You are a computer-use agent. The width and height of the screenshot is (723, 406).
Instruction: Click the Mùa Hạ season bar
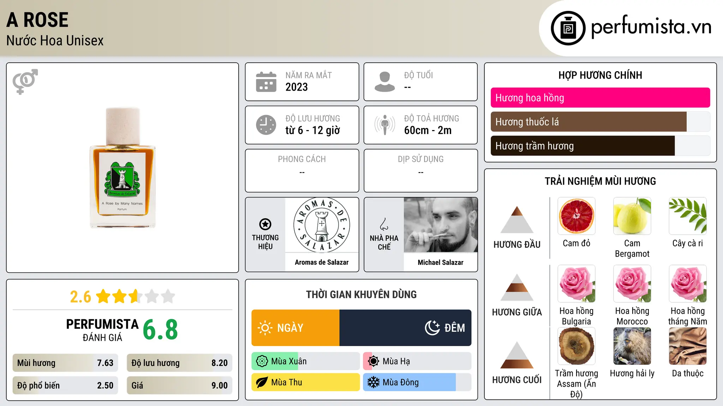point(417,361)
